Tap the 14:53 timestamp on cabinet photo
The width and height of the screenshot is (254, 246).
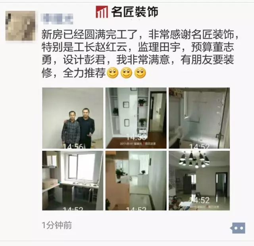coord(136,137)
